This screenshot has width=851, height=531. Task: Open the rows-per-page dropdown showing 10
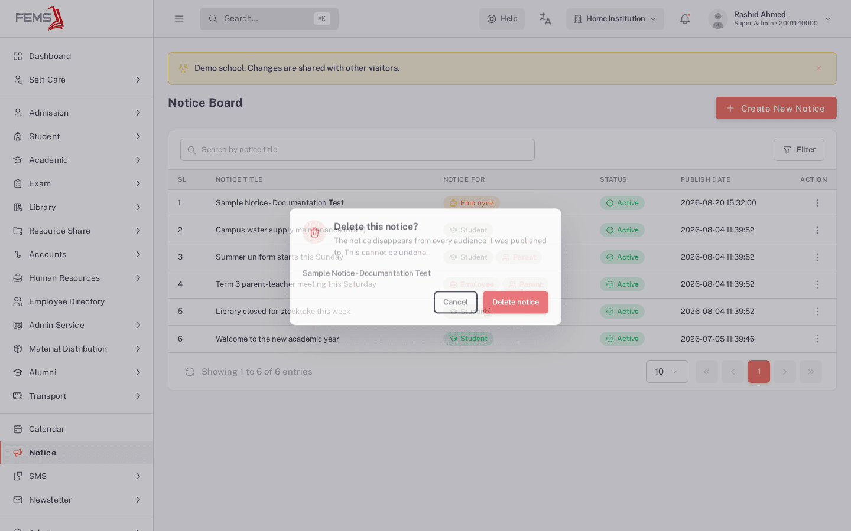(x=667, y=372)
